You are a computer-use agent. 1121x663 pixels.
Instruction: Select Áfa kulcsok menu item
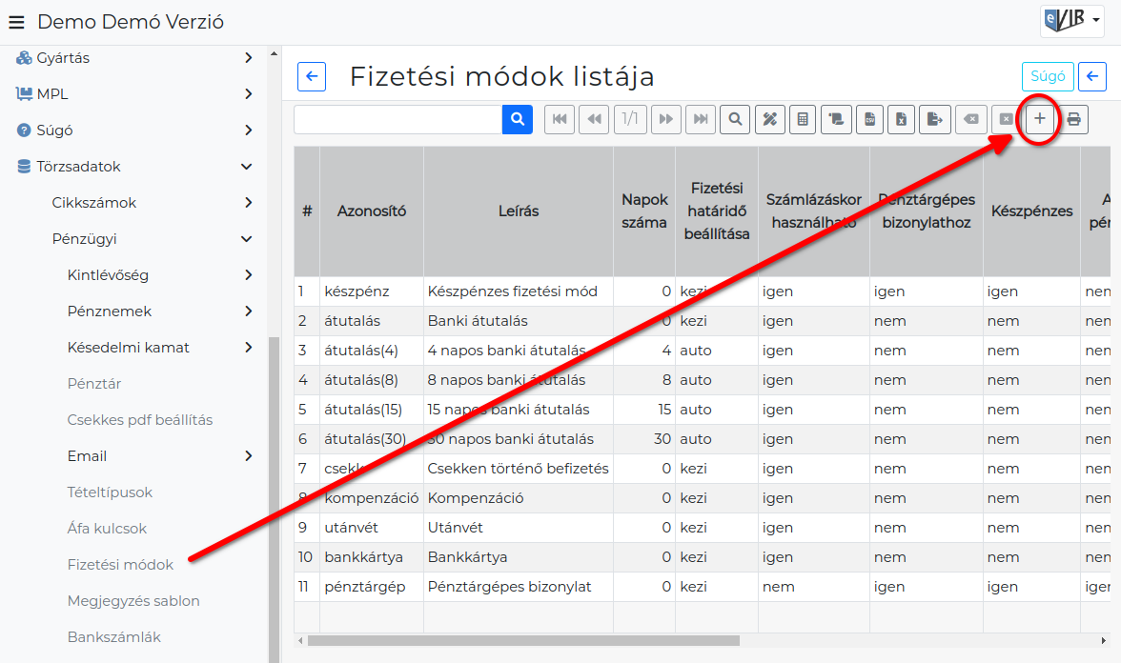coord(107,529)
